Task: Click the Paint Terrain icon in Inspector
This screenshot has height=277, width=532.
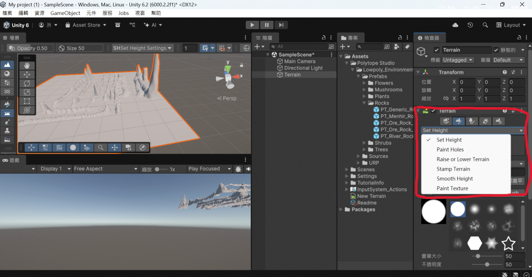Action: coord(459,121)
